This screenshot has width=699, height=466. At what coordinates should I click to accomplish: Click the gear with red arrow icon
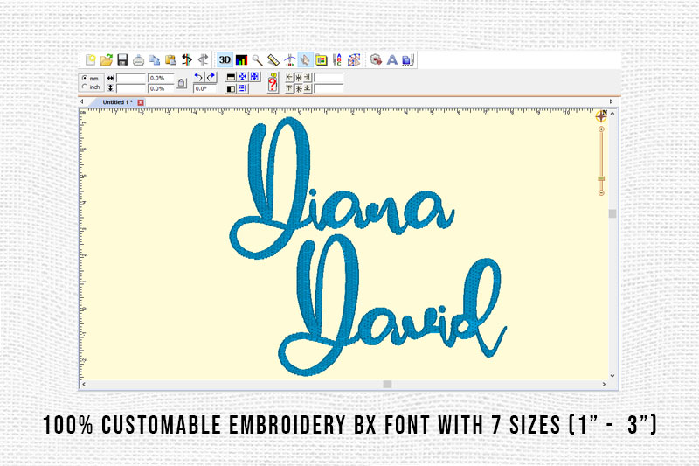click(376, 59)
